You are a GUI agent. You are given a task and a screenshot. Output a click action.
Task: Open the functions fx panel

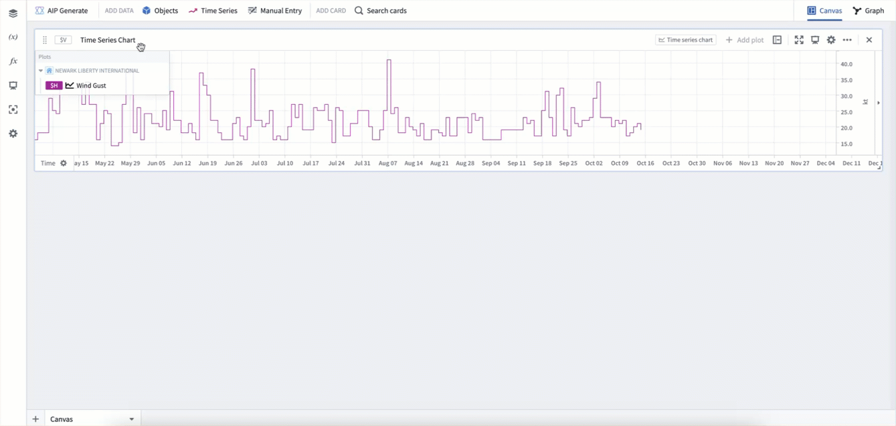point(13,61)
